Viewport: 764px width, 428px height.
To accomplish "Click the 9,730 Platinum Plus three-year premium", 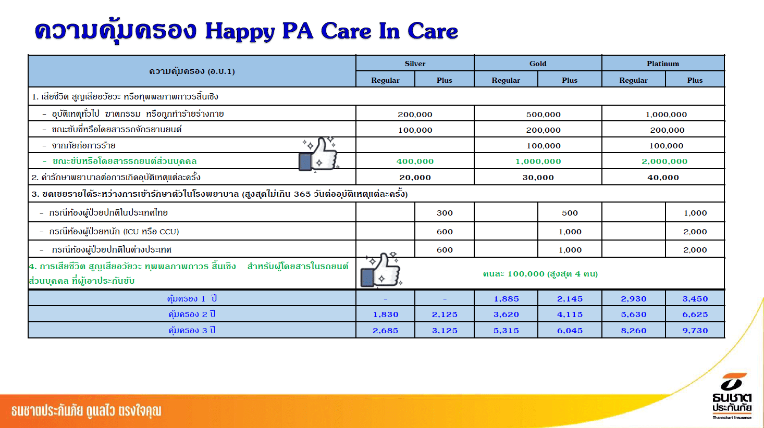I will (x=695, y=331).
